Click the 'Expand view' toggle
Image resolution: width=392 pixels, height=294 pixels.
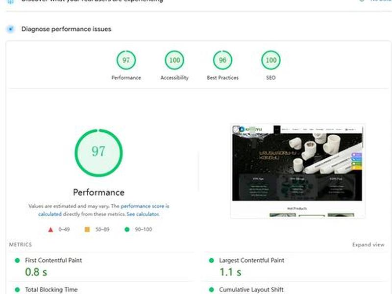pos(368,245)
